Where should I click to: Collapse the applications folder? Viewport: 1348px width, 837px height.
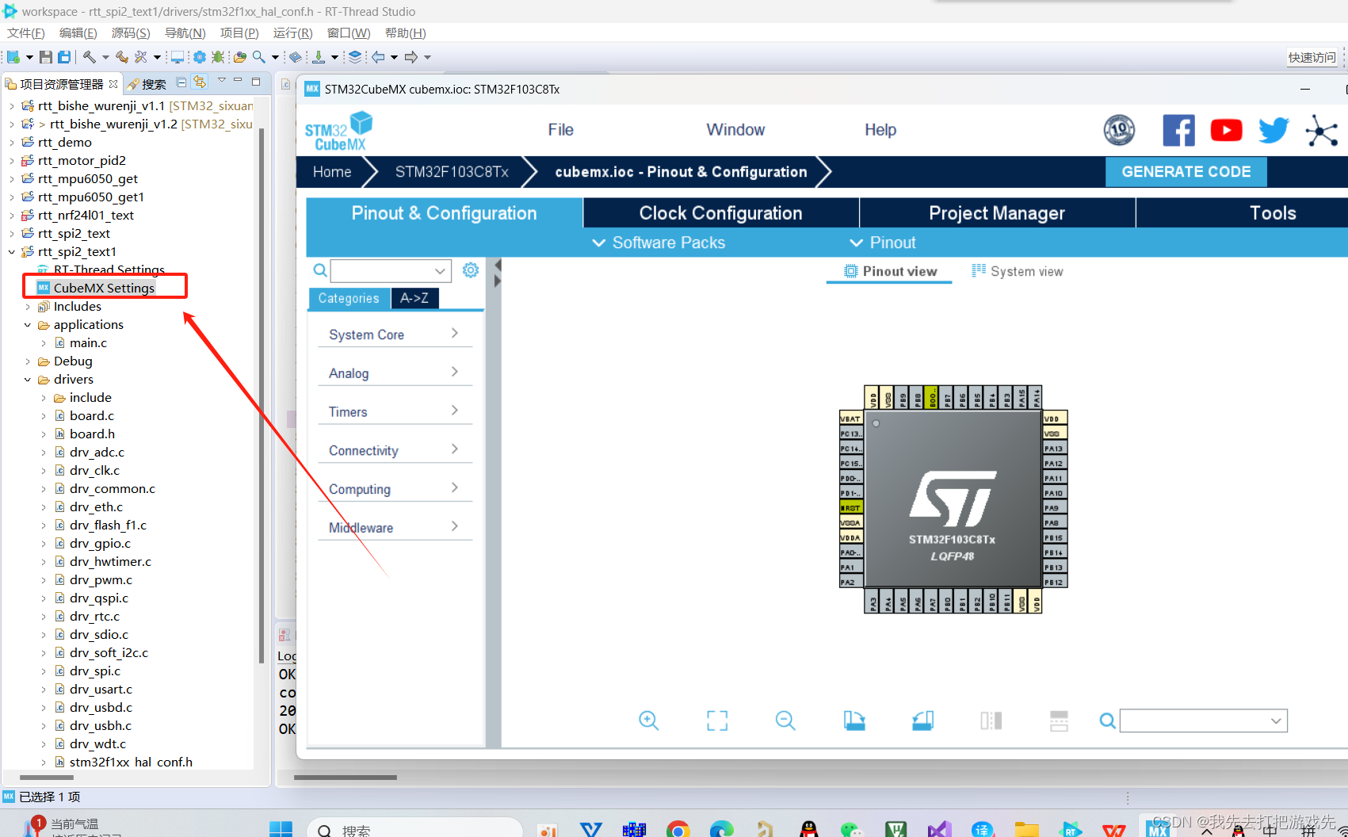pos(28,325)
